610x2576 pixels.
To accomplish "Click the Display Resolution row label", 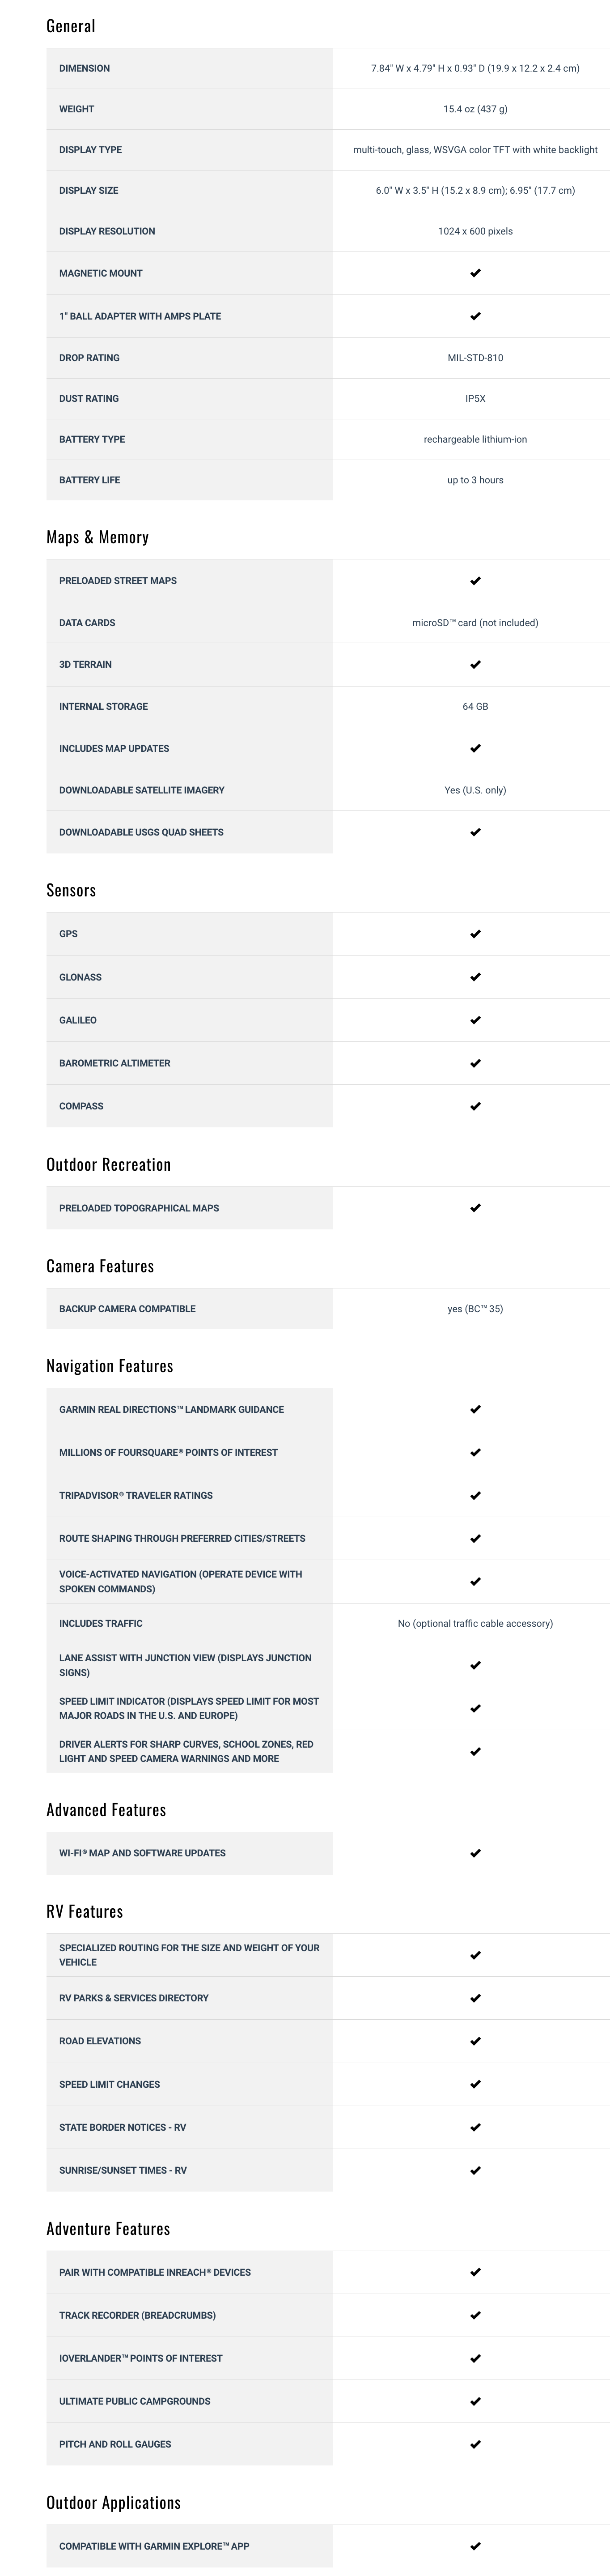I will [x=107, y=231].
